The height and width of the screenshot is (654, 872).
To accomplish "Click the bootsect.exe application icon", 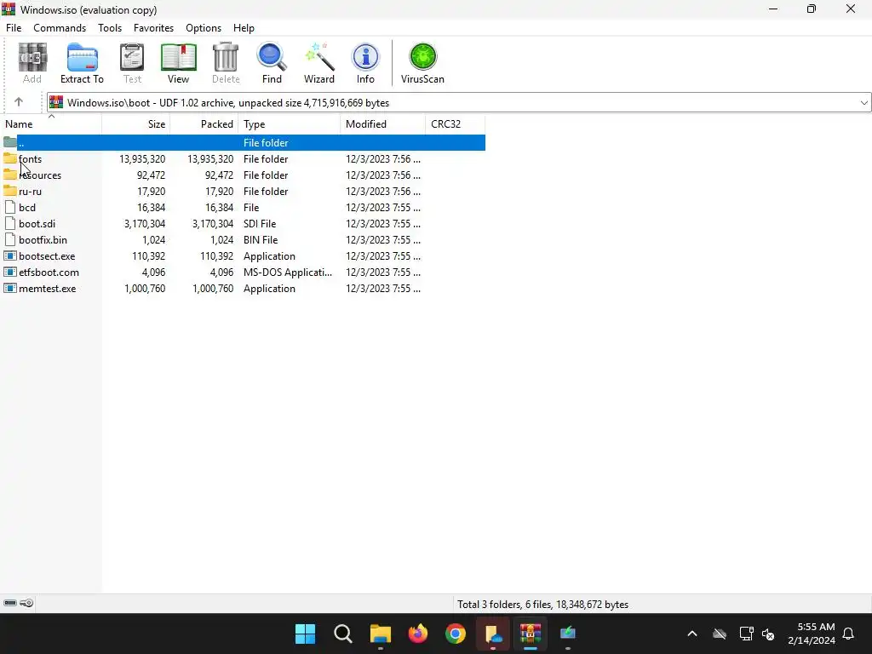I will [10, 255].
